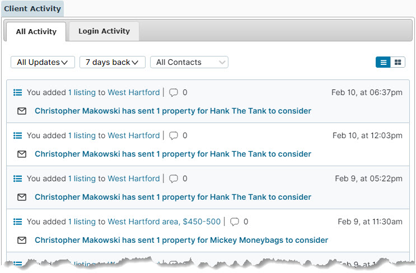Open '1 listing' link in Feb 10 12:03pm row
This screenshot has height=273, width=416.
pyautogui.click(x=82, y=136)
